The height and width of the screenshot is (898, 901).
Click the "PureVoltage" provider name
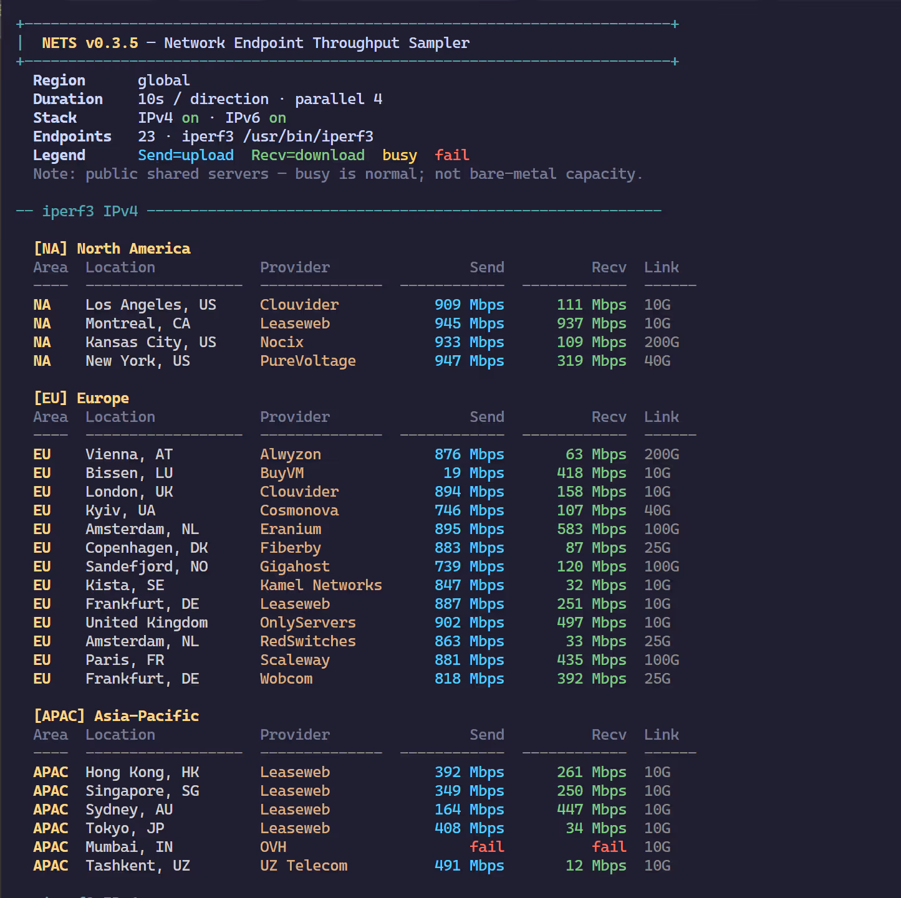308,361
